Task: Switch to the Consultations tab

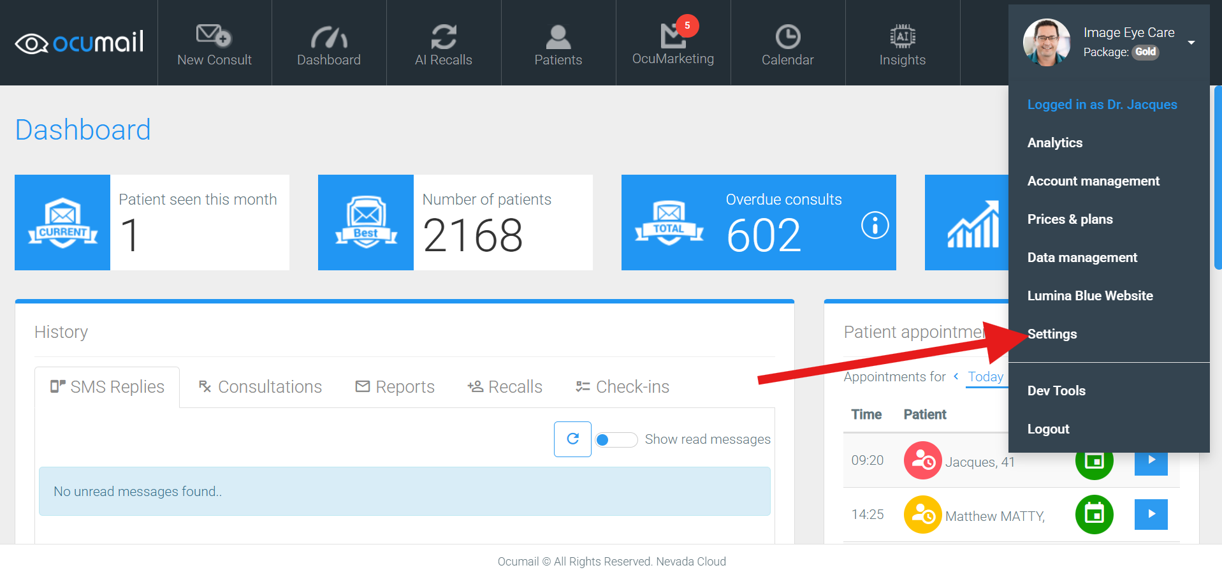Action: [260, 387]
